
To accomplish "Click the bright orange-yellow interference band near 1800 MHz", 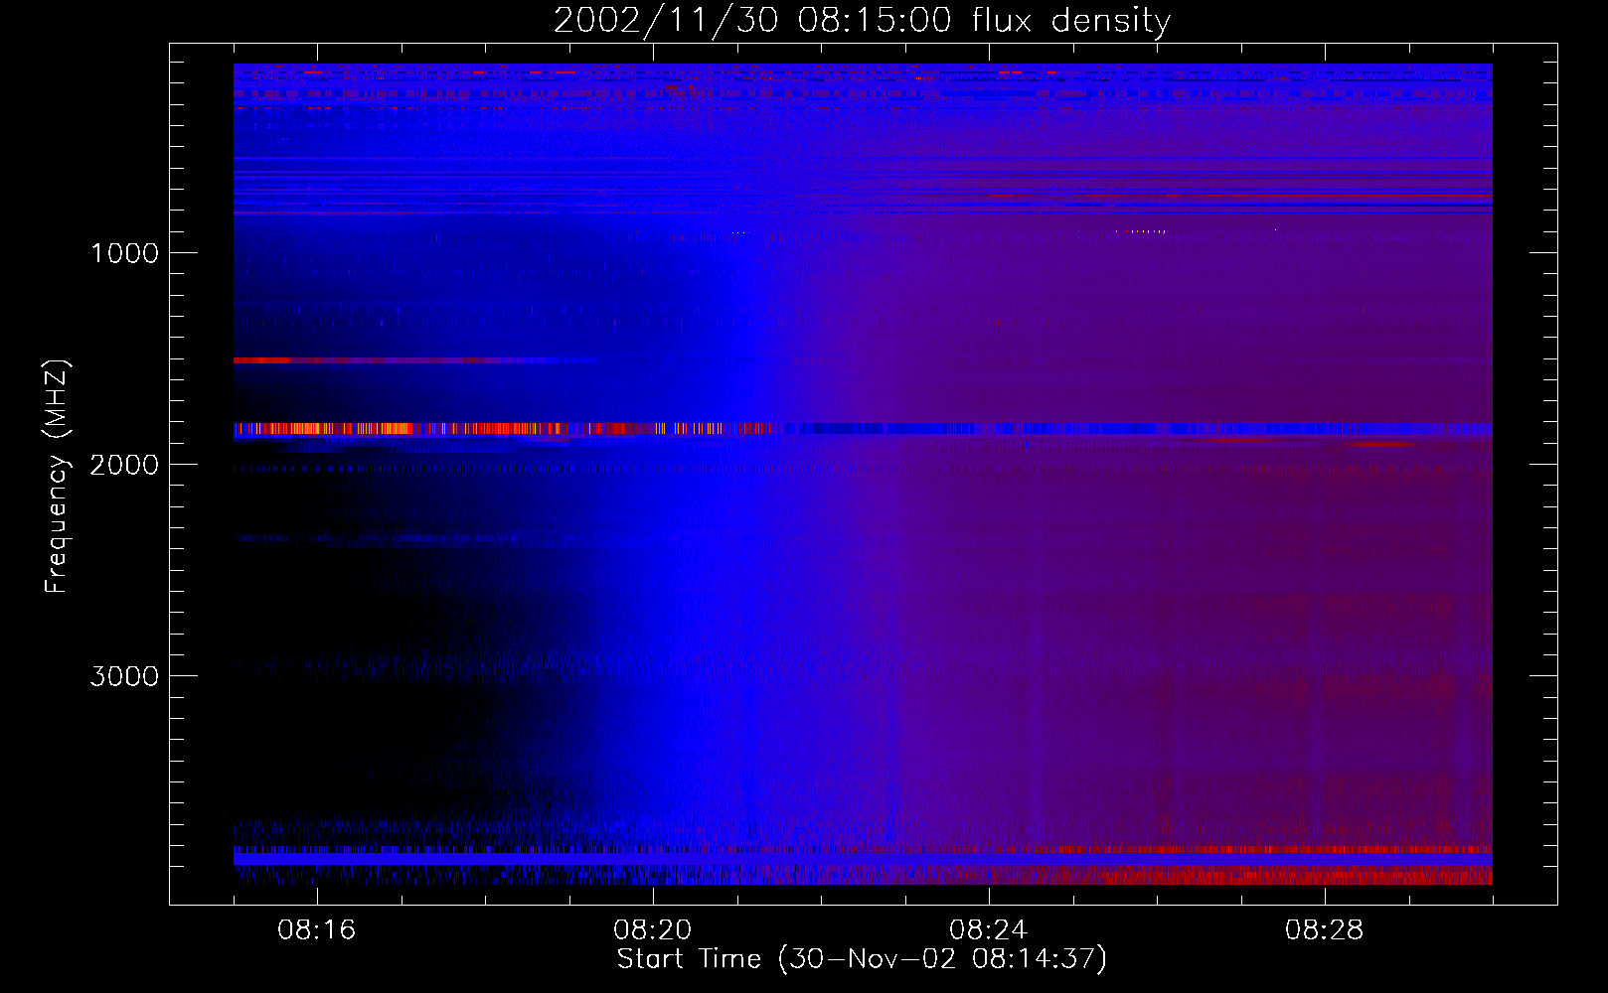I will 502,429.
